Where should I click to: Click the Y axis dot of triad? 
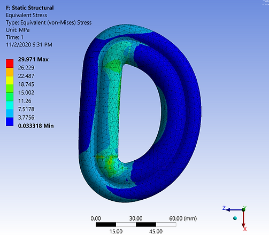244,209
